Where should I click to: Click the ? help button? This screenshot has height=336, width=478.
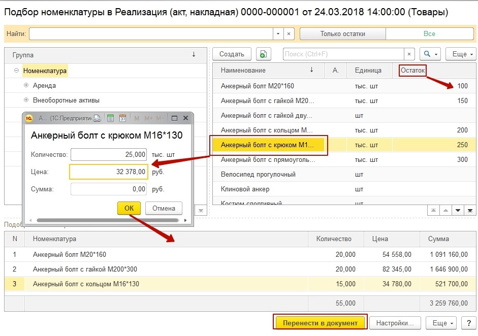[468, 323]
